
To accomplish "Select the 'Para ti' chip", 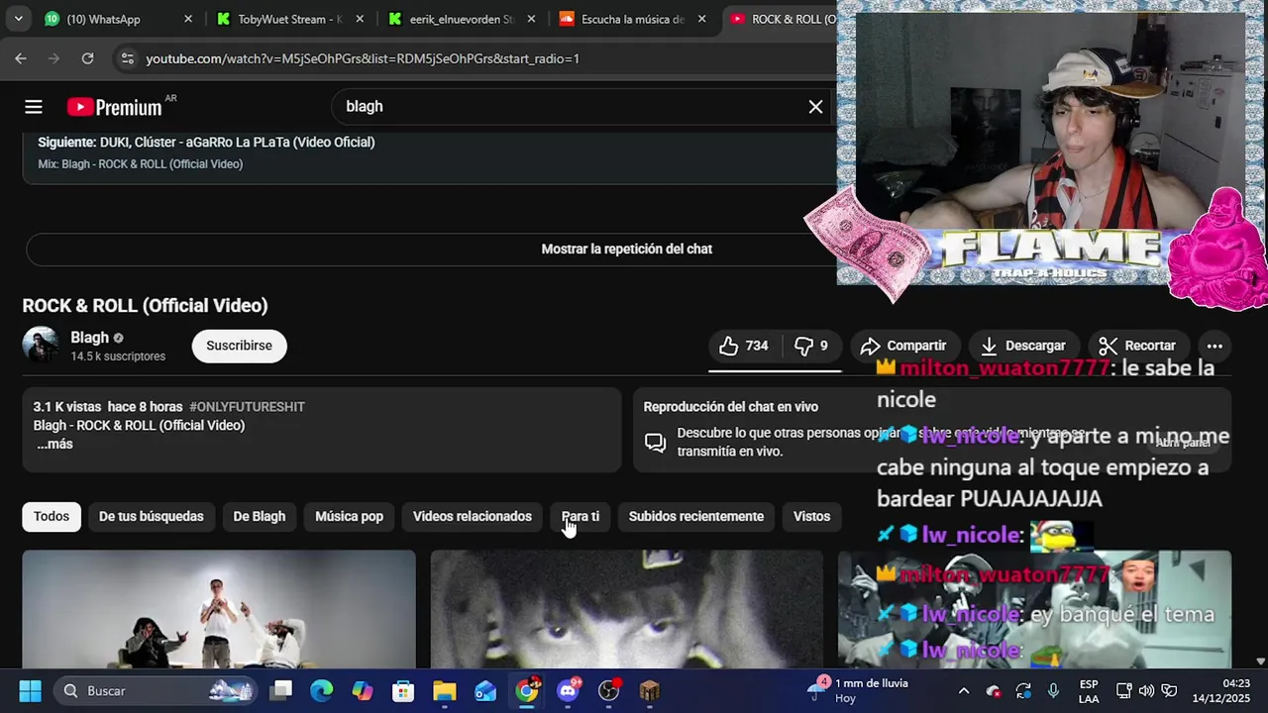I will pyautogui.click(x=581, y=516).
